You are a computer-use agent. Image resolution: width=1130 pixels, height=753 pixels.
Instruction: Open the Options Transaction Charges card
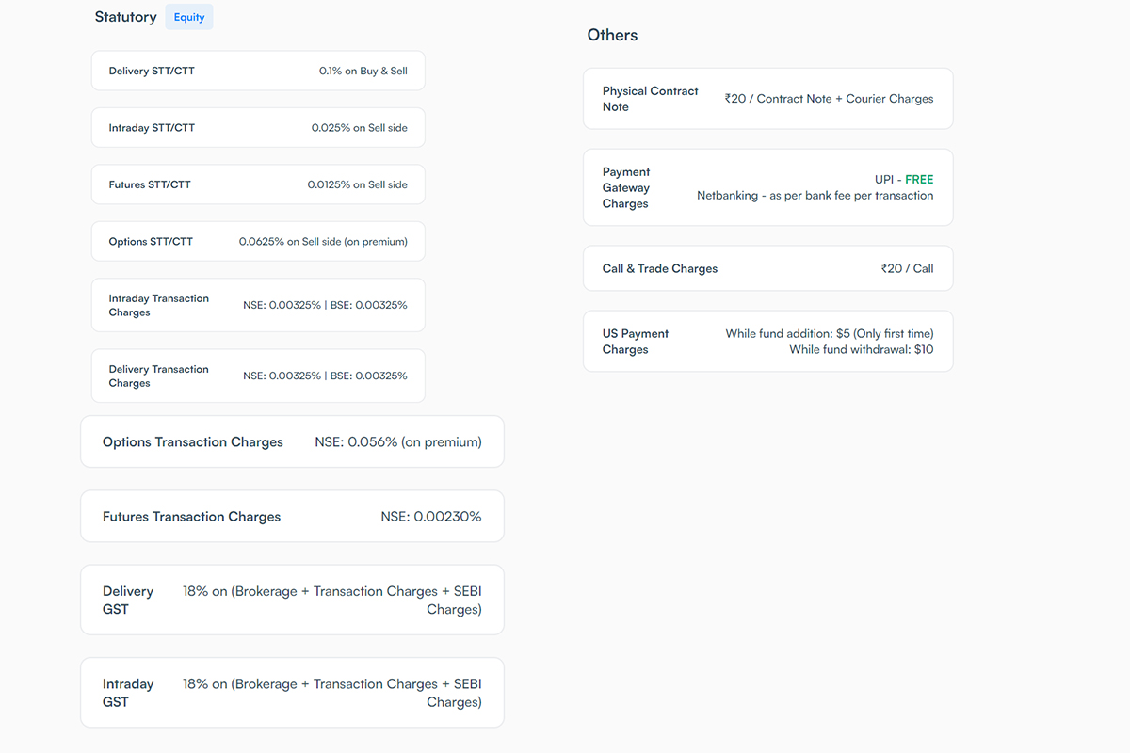291,441
